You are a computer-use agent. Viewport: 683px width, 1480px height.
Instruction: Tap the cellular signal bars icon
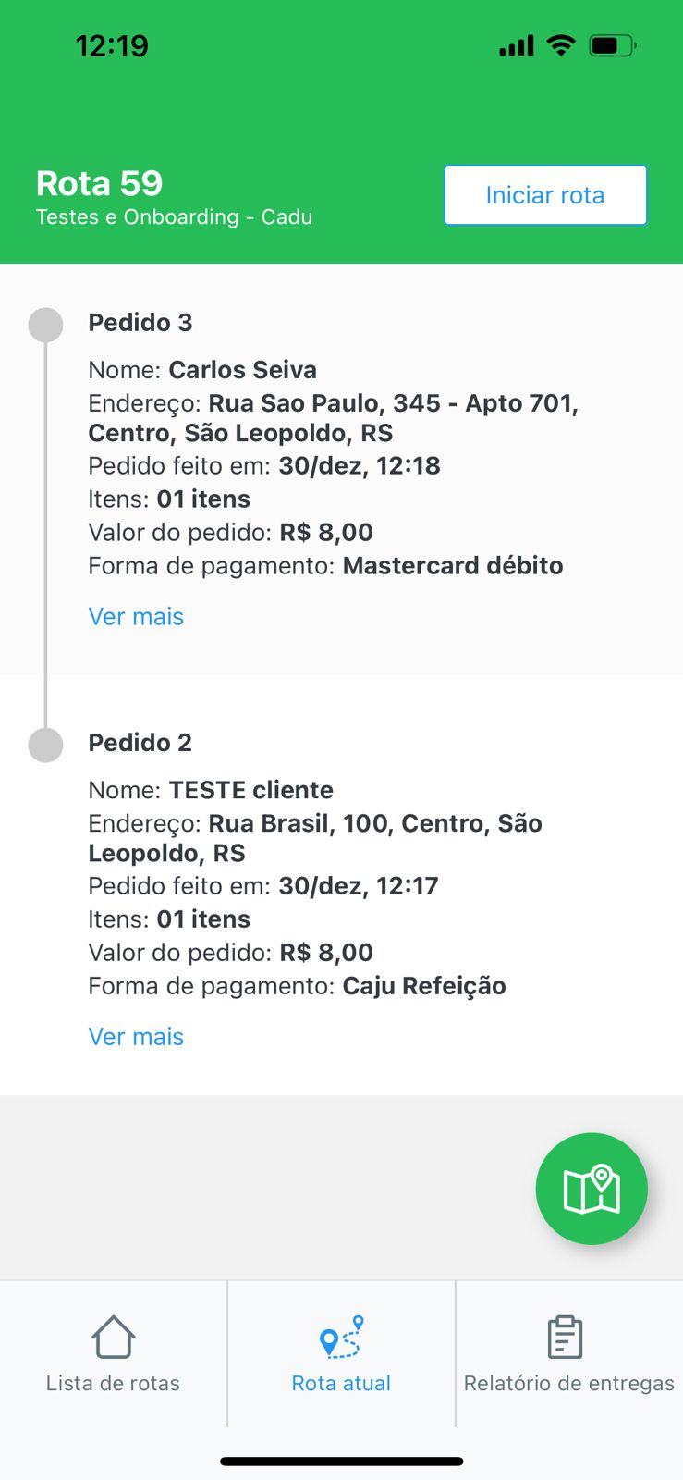point(517,45)
